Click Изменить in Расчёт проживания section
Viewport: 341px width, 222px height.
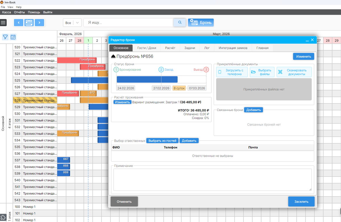[122, 102]
